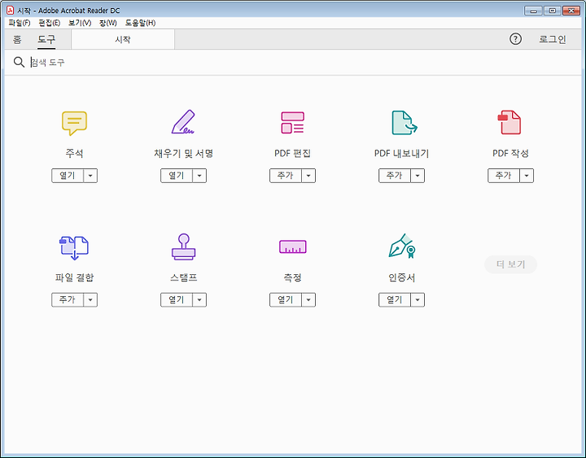Open the 편집(E) menu
586x458 pixels.
tap(50, 23)
